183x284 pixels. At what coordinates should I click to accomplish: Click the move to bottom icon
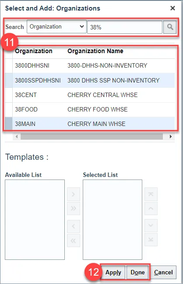click(x=151, y=240)
